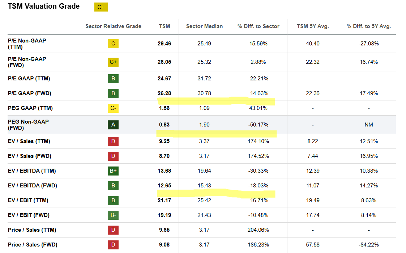
Task: Click the 204.06% sector difference value
Action: 258,230
